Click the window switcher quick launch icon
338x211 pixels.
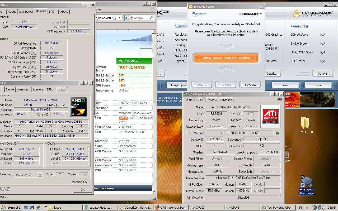pos(32,208)
